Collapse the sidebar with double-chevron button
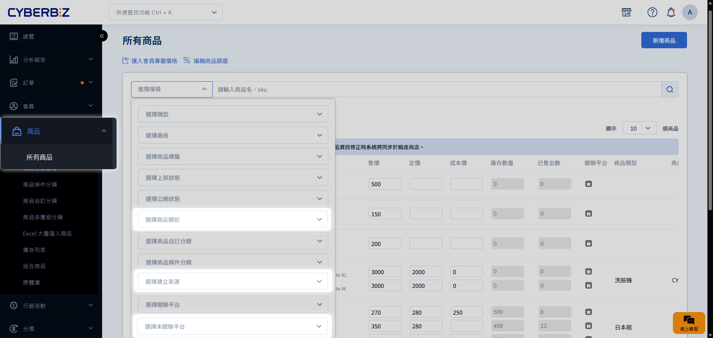This screenshot has height=338, width=713. click(x=102, y=36)
